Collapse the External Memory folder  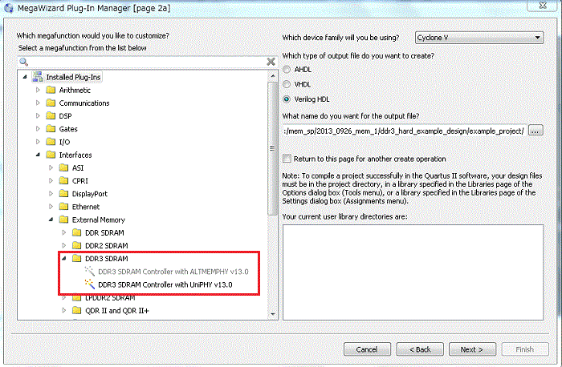click(51, 219)
